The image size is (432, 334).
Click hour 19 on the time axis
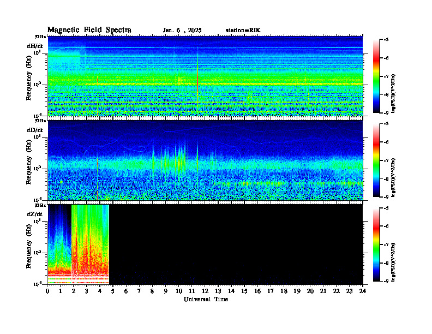[297, 291]
